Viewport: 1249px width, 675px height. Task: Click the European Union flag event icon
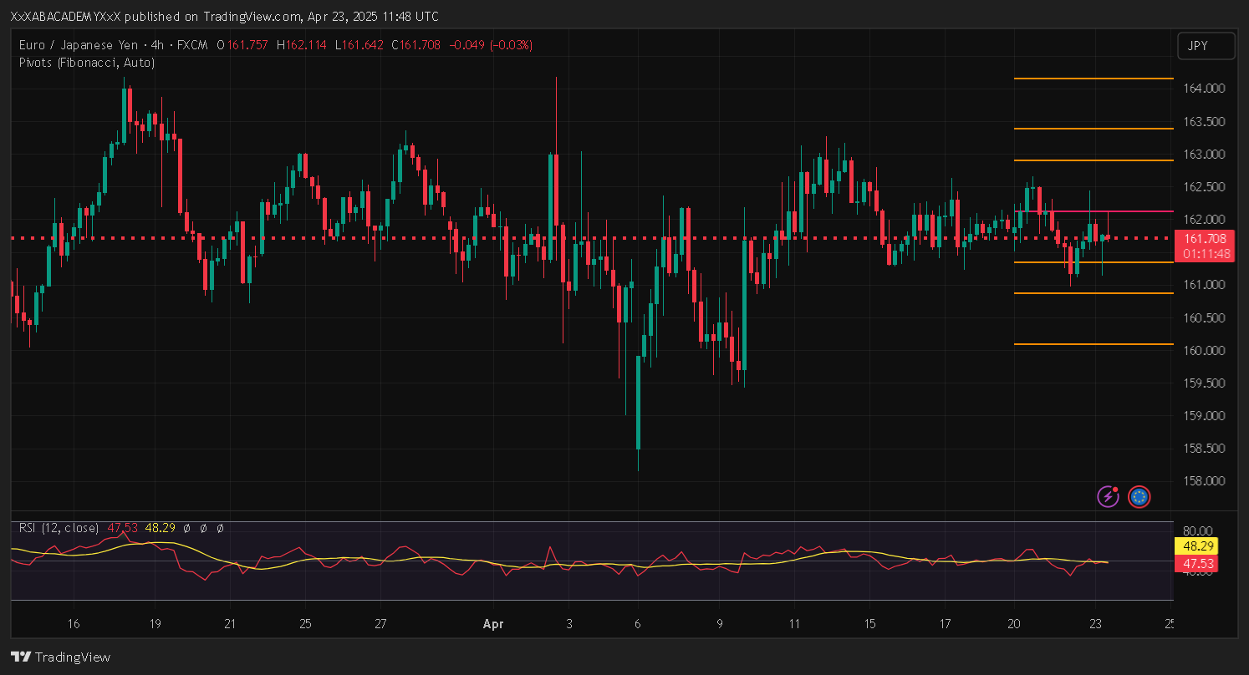point(1139,497)
